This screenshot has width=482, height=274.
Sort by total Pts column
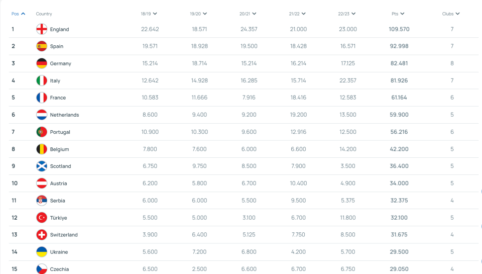(398, 14)
